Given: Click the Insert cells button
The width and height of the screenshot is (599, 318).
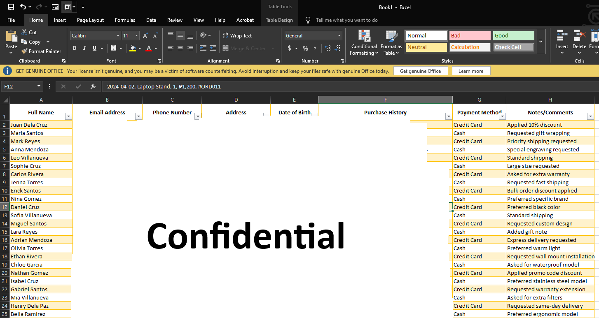Looking at the screenshot, I should (x=562, y=42).
